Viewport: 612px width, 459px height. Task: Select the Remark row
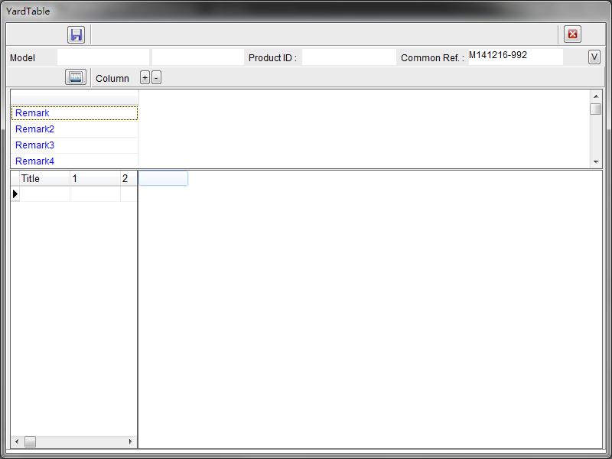(74, 113)
